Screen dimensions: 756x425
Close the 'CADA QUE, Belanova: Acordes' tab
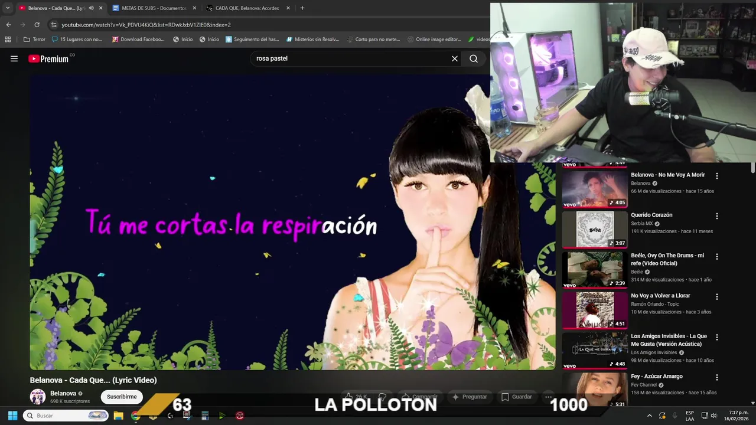[x=288, y=8]
